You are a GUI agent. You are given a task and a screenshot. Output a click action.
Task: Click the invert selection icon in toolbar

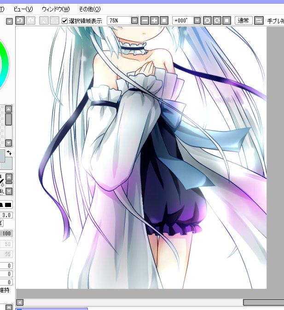(54, 21)
